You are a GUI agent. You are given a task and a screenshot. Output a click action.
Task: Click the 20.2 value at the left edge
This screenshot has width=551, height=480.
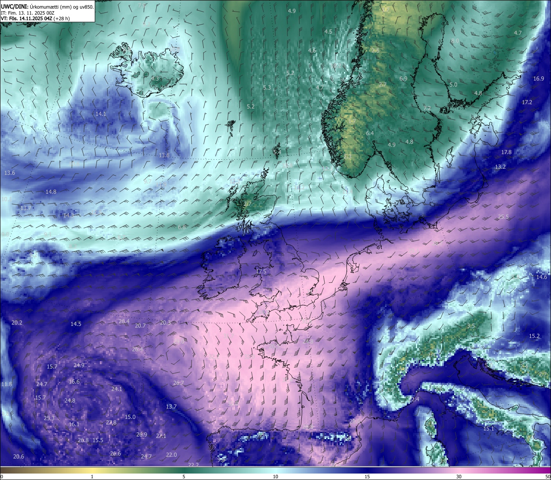[x=17, y=322]
